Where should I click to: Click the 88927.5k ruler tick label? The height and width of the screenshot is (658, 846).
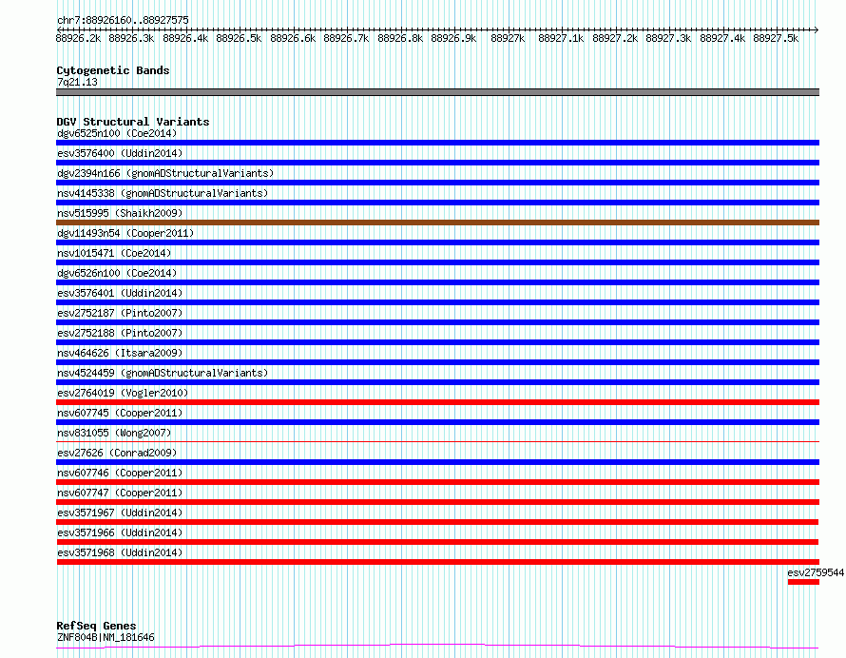[x=776, y=38]
